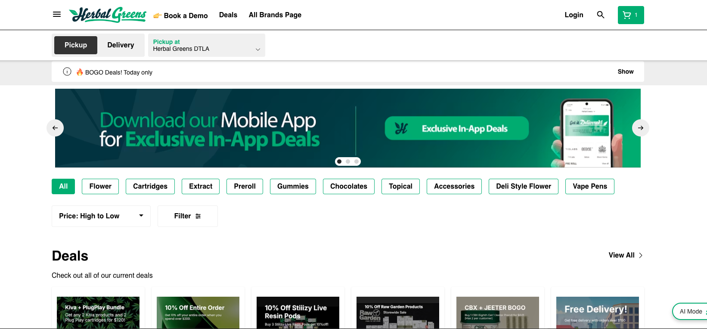Viewport: 707px width, 329px height.
Task: Filter by Extract category
Action: (201, 186)
